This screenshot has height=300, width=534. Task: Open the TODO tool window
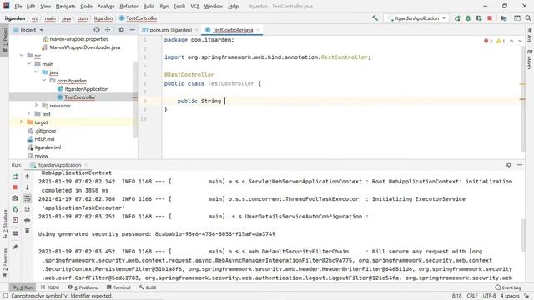tap(50, 287)
